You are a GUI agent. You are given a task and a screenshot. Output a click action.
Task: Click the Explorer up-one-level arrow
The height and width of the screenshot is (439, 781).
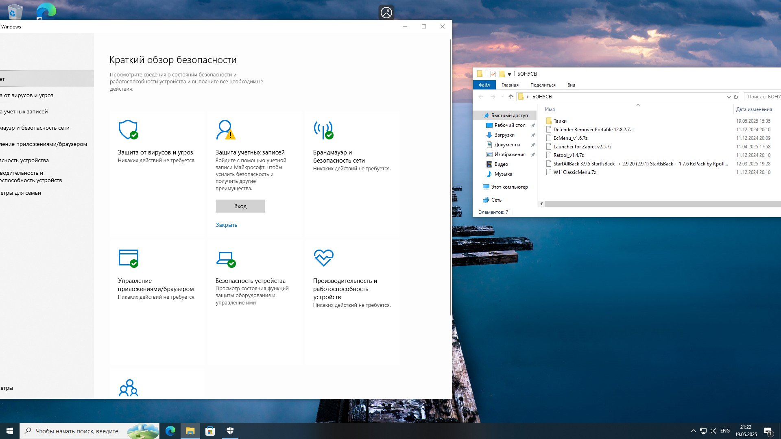click(x=511, y=97)
